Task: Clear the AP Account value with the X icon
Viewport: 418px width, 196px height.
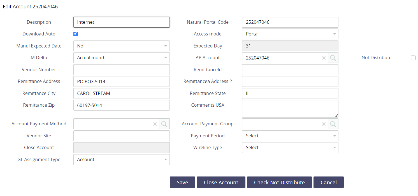Action: click(x=324, y=58)
